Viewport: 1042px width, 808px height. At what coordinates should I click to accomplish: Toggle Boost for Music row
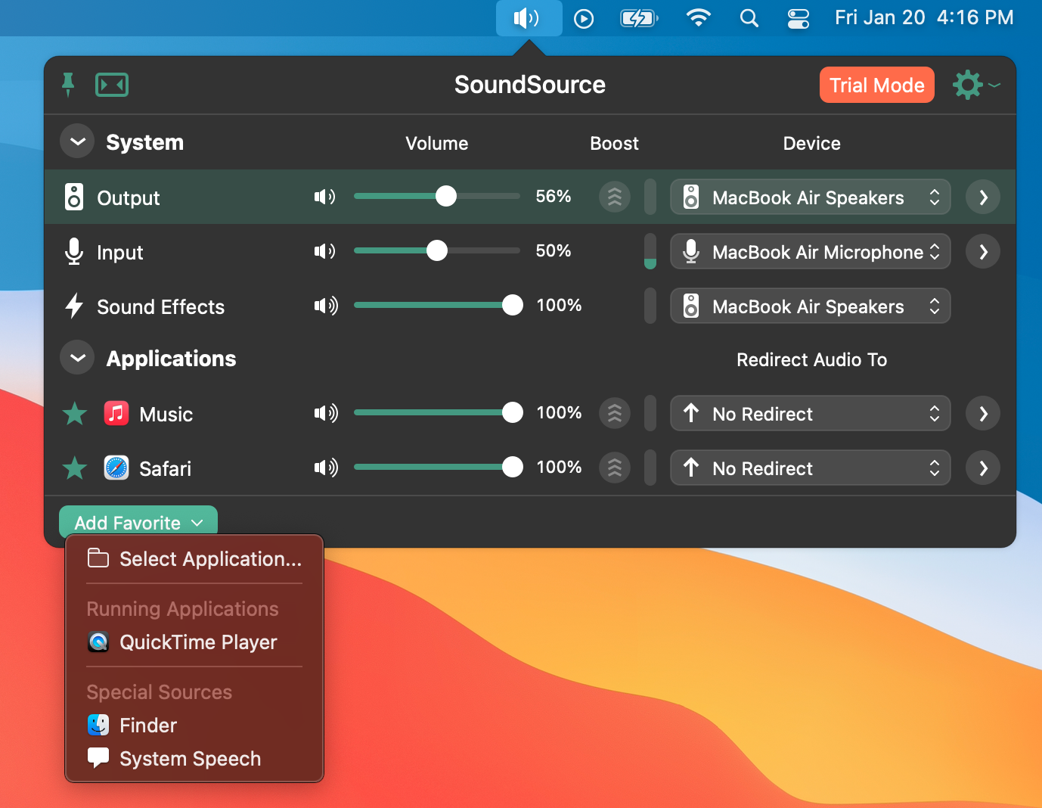click(615, 413)
